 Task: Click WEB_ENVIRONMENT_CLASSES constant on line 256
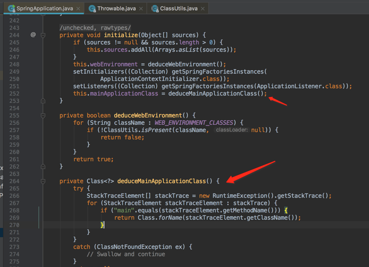point(194,123)
